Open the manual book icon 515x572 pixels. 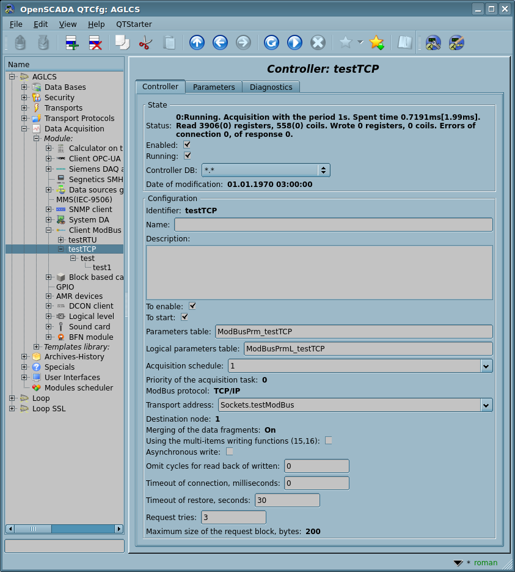(404, 43)
